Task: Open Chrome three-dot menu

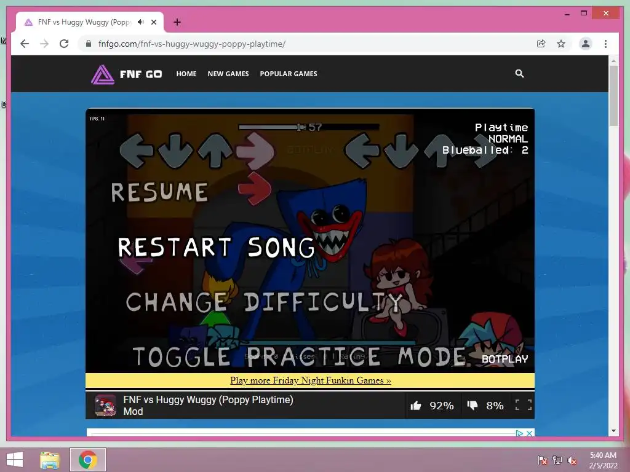Action: (605, 44)
